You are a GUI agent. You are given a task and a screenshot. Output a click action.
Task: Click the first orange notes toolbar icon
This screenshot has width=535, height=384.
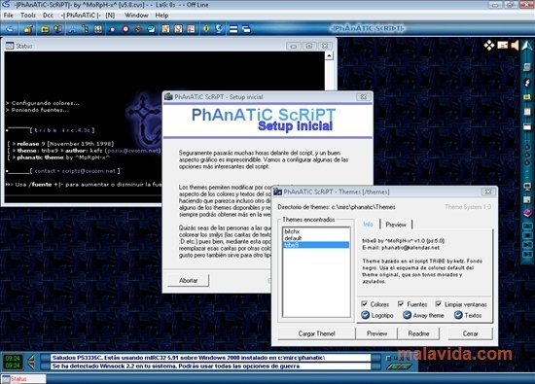165,29
